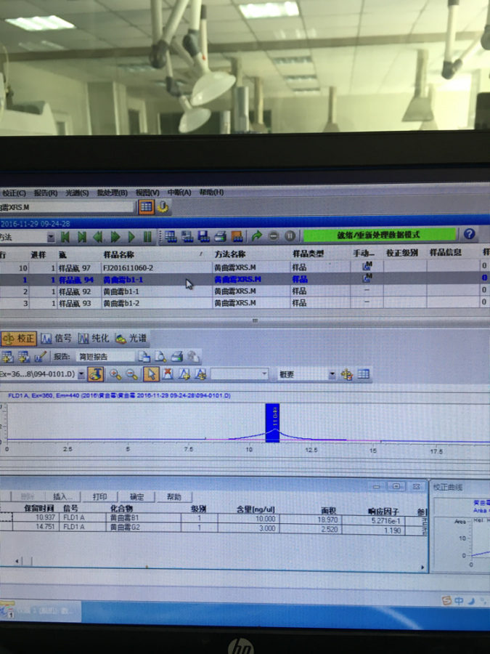
Task: Click the new calibration table icon
Action: [x=7, y=357]
